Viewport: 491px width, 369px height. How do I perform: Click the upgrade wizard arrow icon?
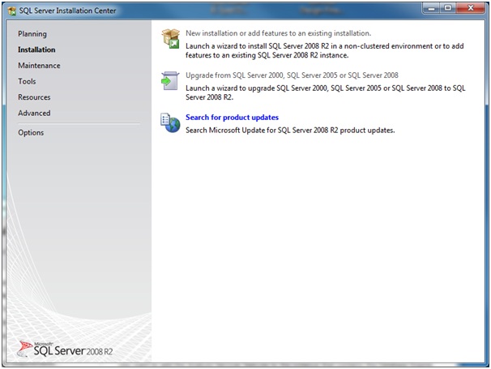point(170,80)
